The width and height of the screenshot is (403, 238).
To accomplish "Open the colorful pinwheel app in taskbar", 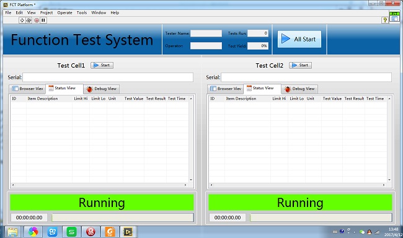I will coord(33,232).
